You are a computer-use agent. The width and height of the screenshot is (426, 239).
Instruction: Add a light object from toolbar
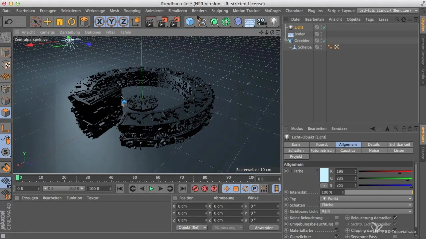coord(274,22)
